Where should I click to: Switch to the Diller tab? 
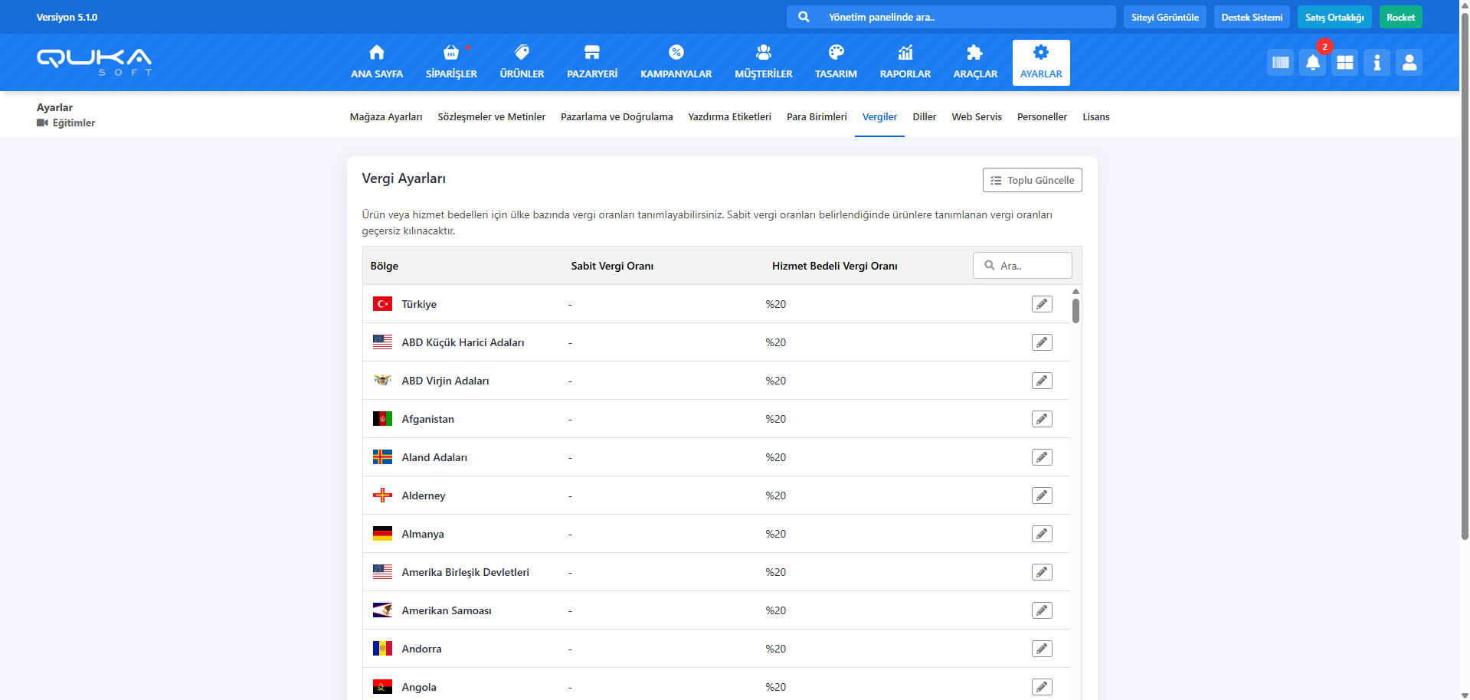pyautogui.click(x=924, y=117)
